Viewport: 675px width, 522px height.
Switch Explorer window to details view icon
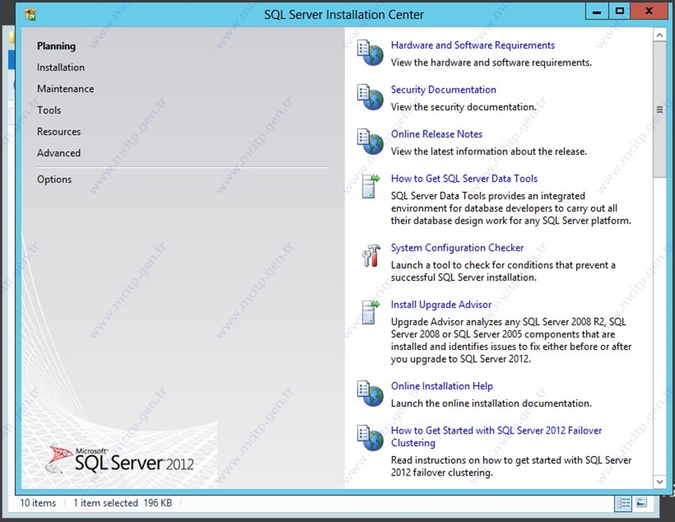tap(623, 503)
